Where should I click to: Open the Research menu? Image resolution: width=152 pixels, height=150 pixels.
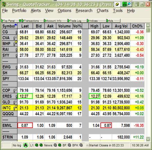coord(84,11)
